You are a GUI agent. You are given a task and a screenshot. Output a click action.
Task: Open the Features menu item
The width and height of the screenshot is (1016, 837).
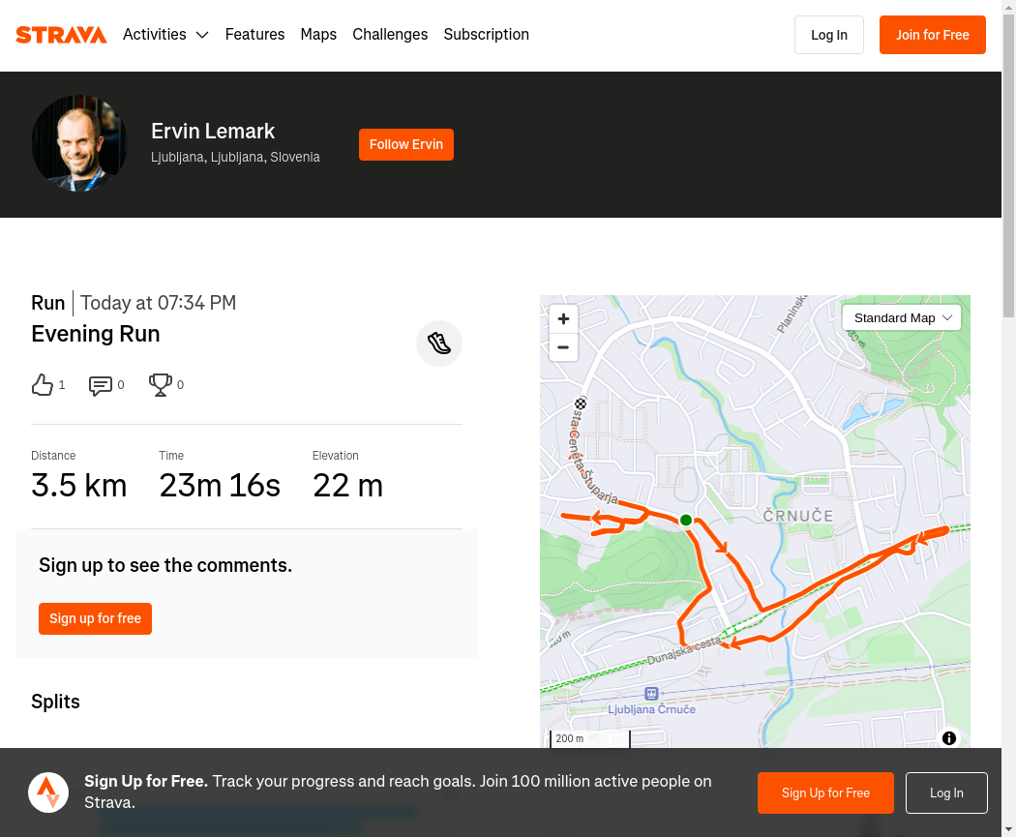point(254,34)
